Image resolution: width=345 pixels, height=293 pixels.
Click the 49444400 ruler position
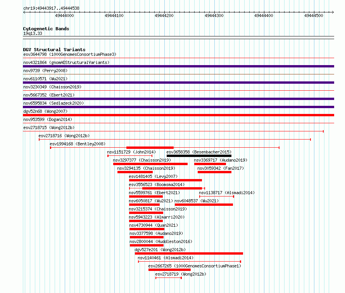coord(264,16)
